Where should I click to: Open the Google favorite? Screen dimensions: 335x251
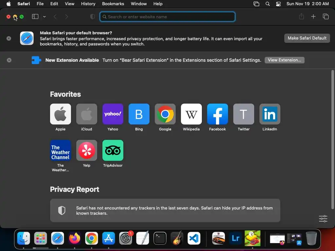[x=165, y=114]
